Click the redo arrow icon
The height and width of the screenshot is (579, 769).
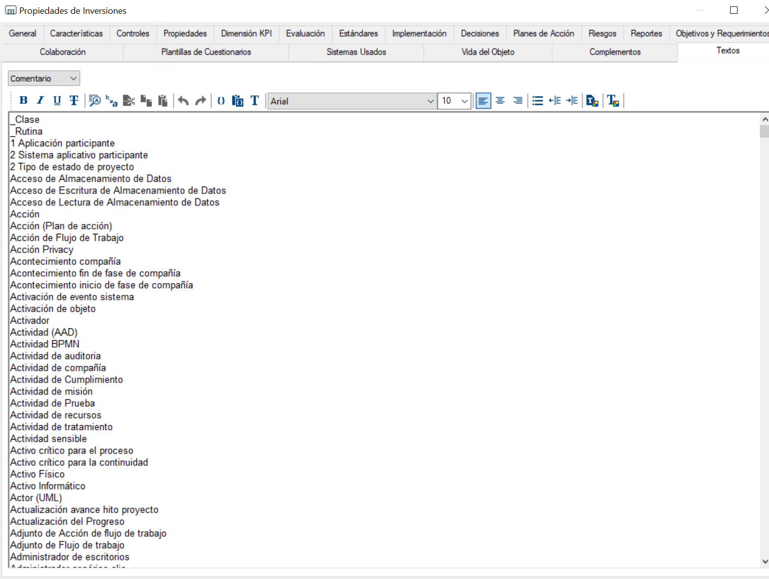pos(200,100)
